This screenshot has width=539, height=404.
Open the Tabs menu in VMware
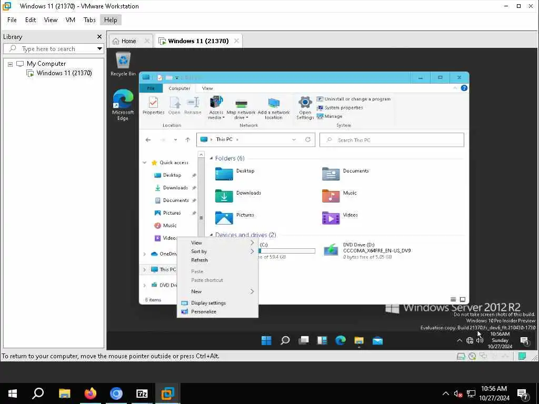pyautogui.click(x=89, y=19)
